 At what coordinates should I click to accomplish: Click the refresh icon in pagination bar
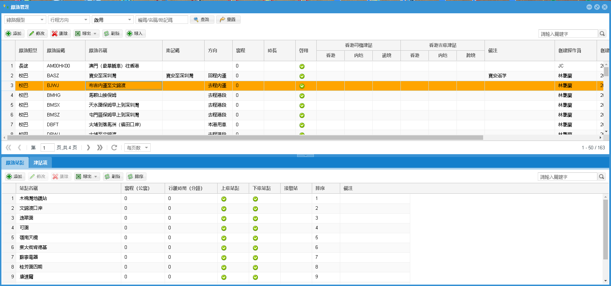click(x=114, y=148)
